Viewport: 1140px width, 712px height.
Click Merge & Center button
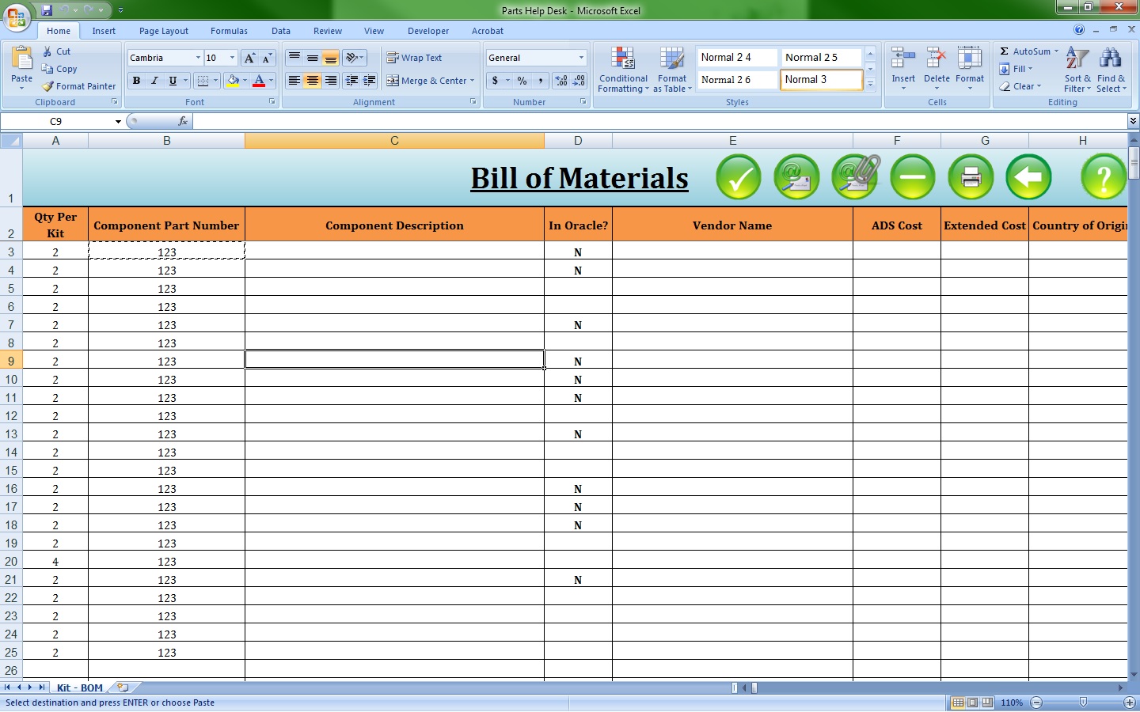(x=427, y=81)
